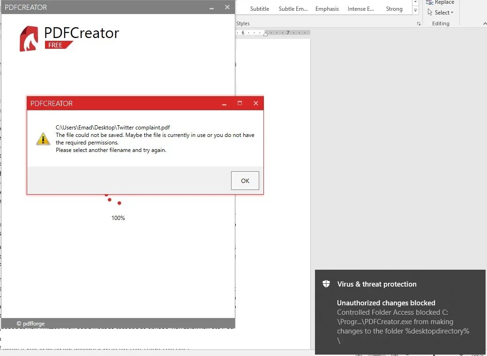
Task: Collapse the Word ribbon chevron
Action: pyautogui.click(x=485, y=23)
